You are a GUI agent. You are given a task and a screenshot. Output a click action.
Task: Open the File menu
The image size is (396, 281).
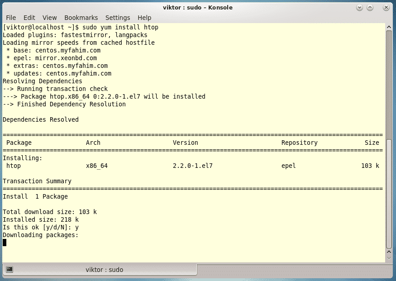tap(11, 18)
